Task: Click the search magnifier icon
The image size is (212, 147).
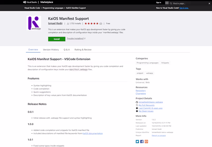Action: click(x=171, y=3)
